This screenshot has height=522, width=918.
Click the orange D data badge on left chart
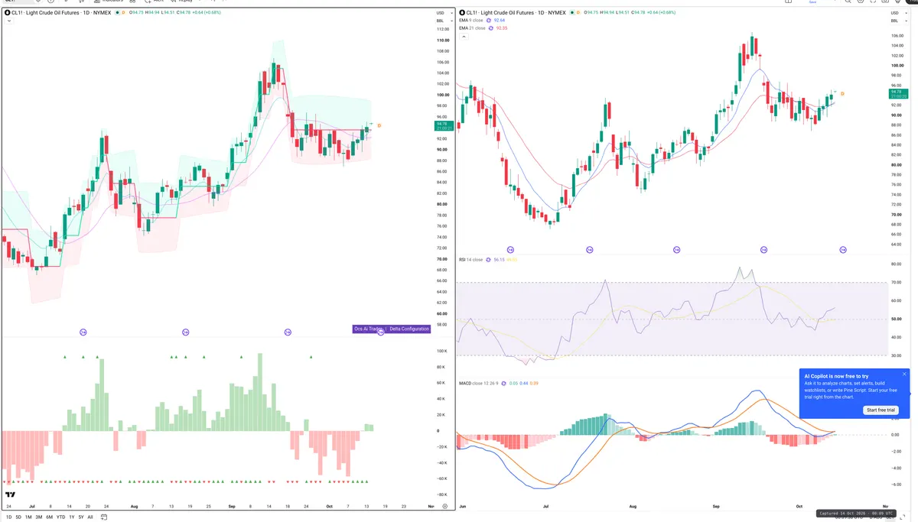(123, 13)
